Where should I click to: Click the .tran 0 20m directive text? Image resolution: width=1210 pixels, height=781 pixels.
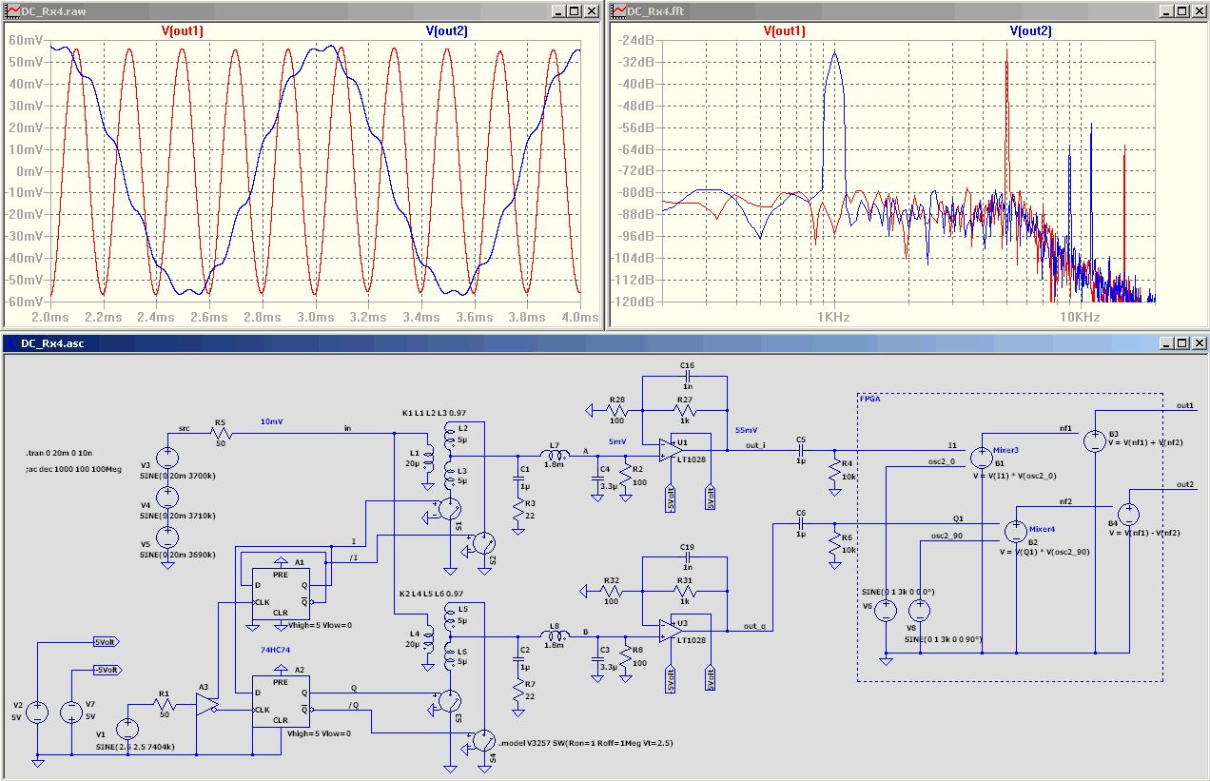point(60,454)
